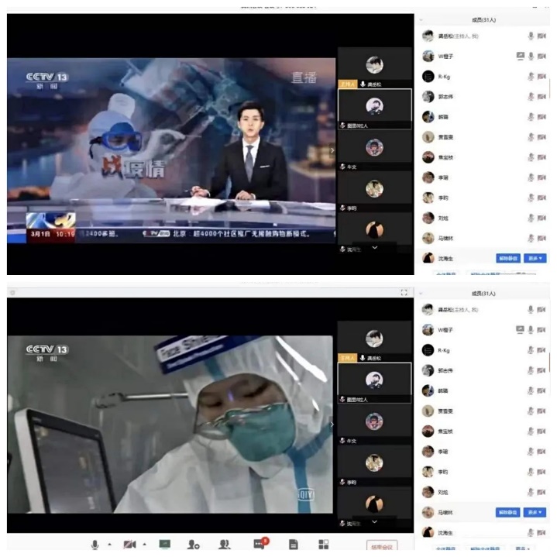Select host video thumbnail in lower strip

click(x=374, y=342)
